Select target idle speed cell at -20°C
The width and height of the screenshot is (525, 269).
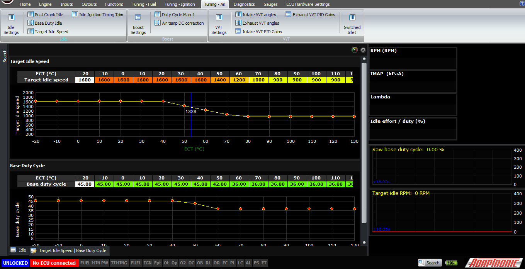click(85, 80)
